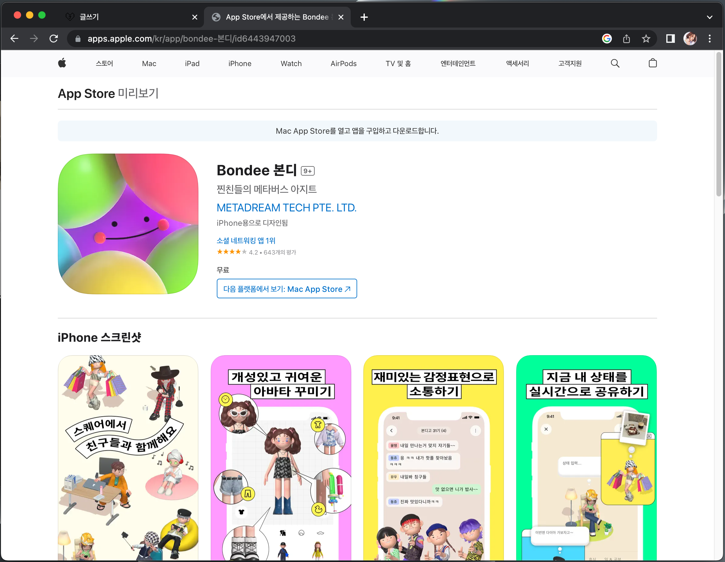Click the social networking rank link

[x=246, y=240]
